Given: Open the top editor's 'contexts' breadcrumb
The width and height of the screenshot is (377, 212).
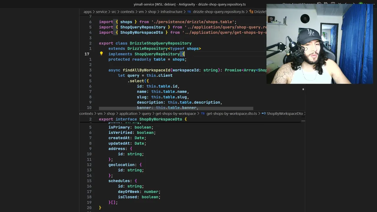Looking at the screenshot, I should [x=127, y=12].
